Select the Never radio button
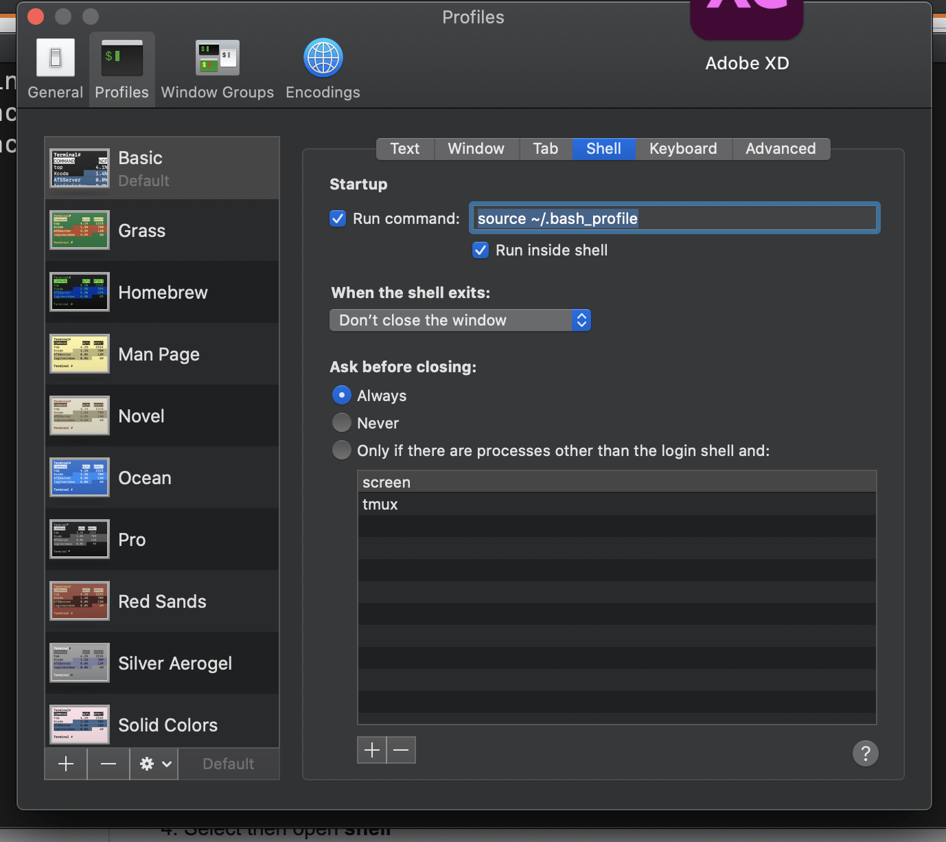This screenshot has width=946, height=842. pos(341,422)
